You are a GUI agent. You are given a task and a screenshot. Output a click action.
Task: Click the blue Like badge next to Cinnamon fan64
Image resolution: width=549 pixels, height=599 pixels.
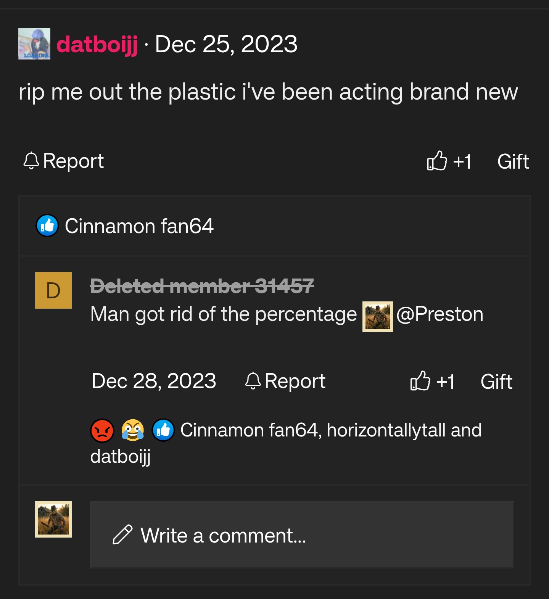point(47,226)
